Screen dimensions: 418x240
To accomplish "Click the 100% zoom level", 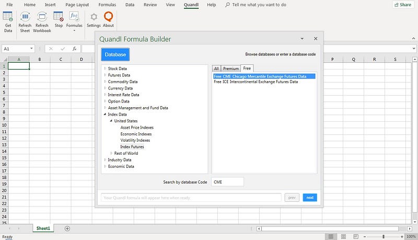I will [411, 236].
